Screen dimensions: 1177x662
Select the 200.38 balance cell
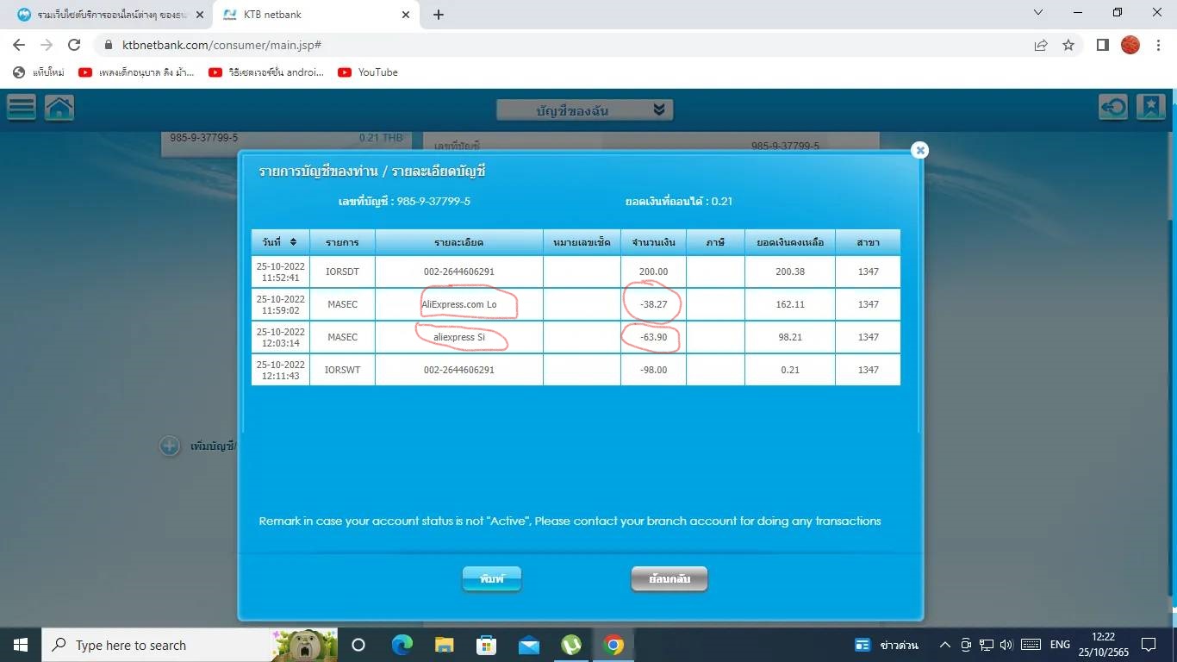790,272
